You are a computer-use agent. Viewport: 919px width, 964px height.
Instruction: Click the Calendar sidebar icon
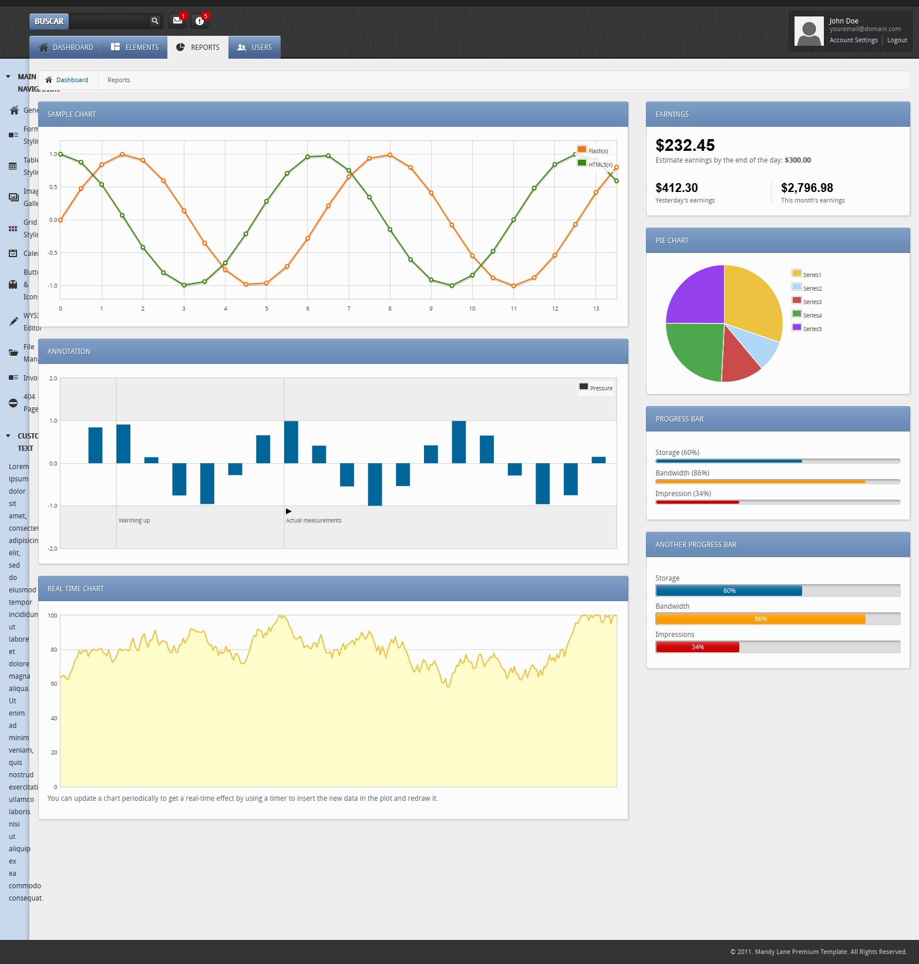click(x=13, y=254)
